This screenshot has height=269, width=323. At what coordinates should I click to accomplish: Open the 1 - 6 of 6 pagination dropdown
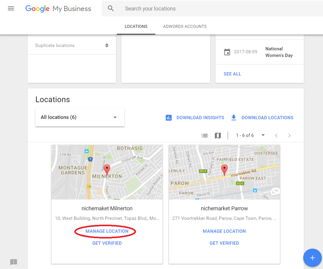point(250,135)
